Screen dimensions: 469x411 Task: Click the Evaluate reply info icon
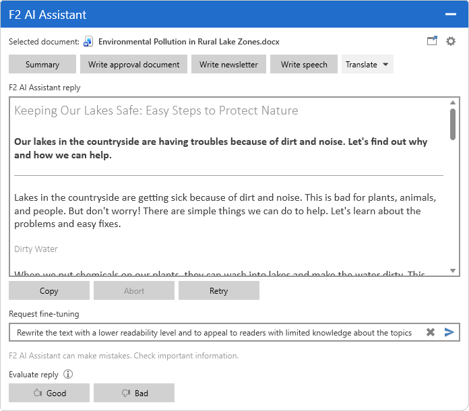click(68, 374)
